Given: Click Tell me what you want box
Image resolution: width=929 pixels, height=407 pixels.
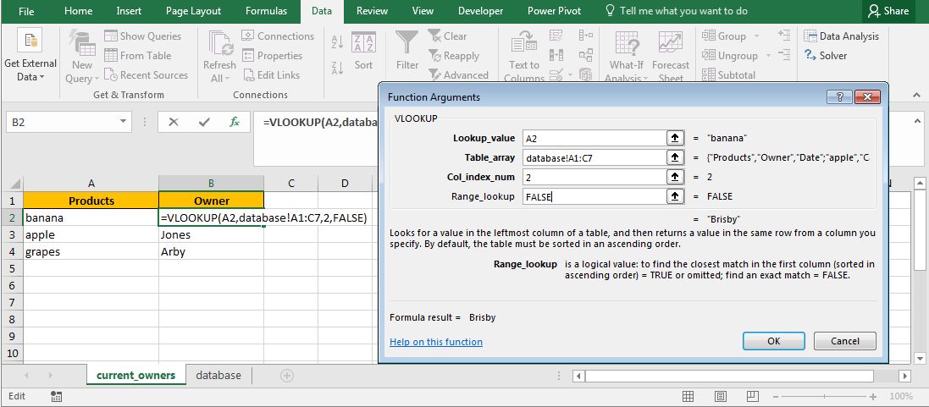Looking at the screenshot, I should point(676,11).
